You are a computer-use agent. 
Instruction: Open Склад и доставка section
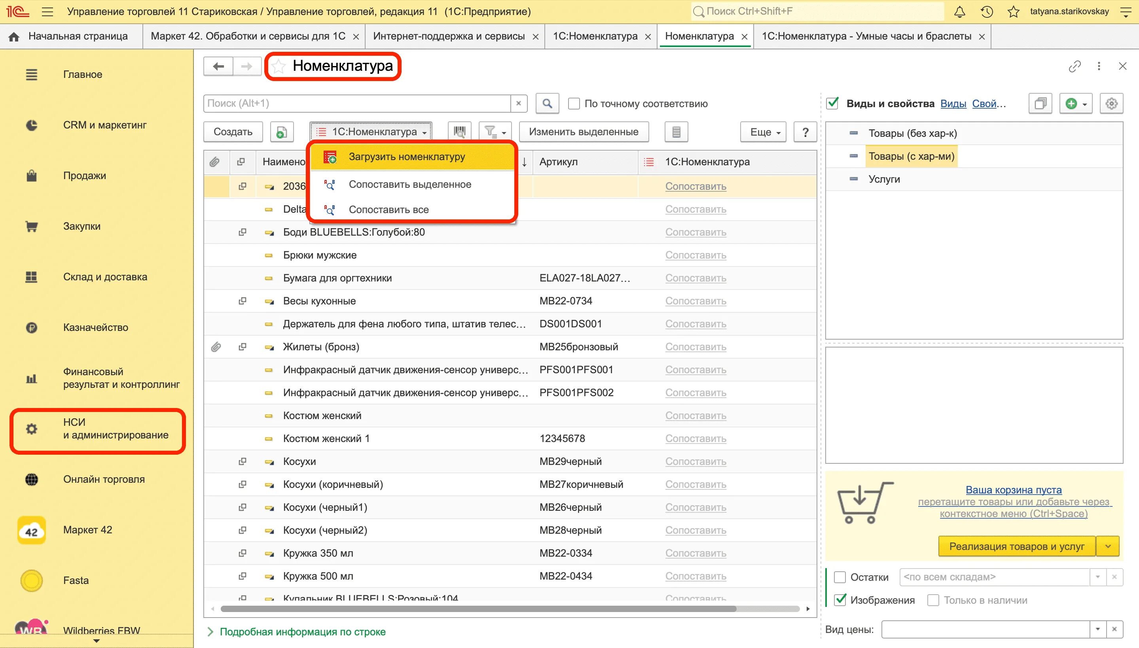point(105,277)
